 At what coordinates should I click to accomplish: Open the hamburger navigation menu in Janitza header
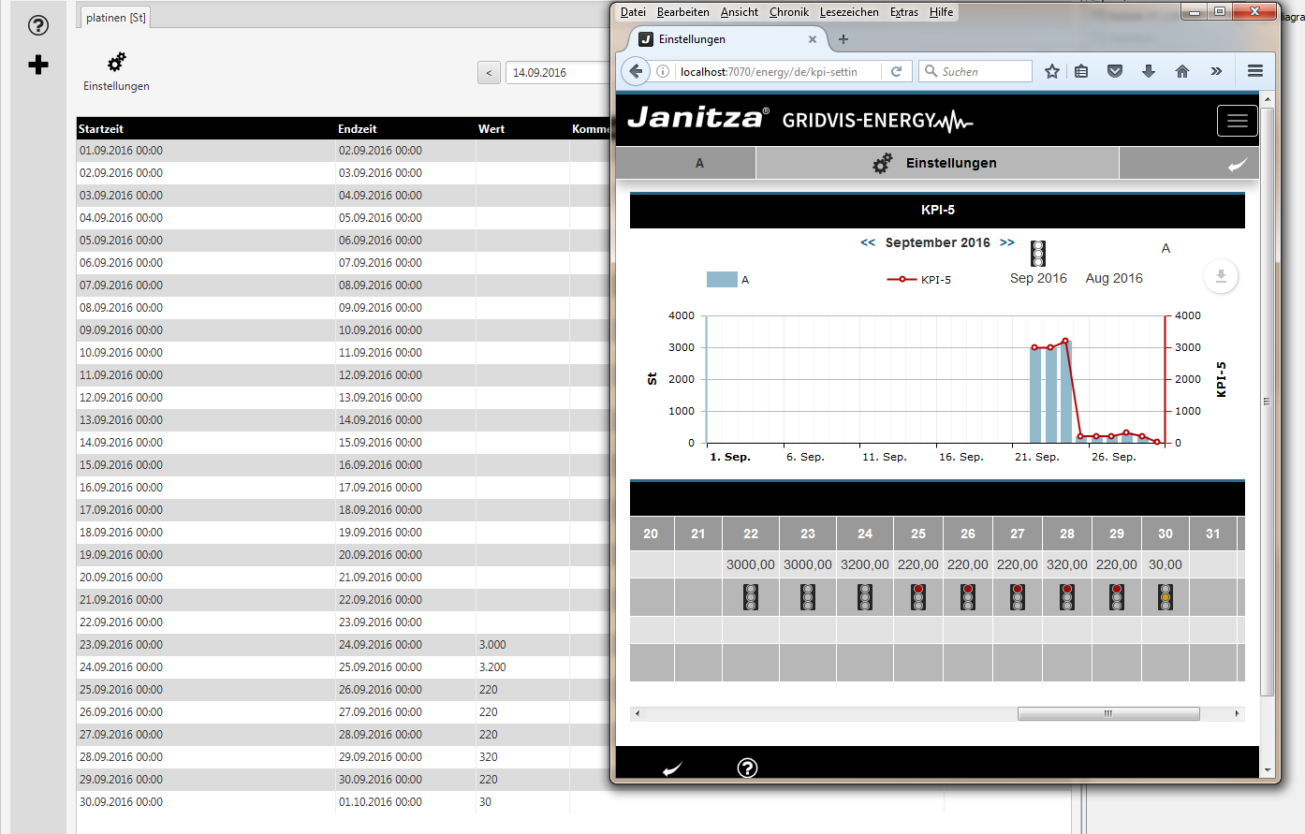pos(1237,121)
